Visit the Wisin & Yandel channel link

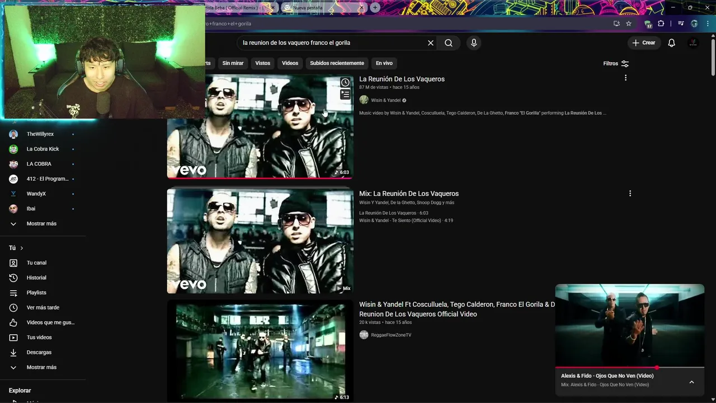tap(386, 100)
